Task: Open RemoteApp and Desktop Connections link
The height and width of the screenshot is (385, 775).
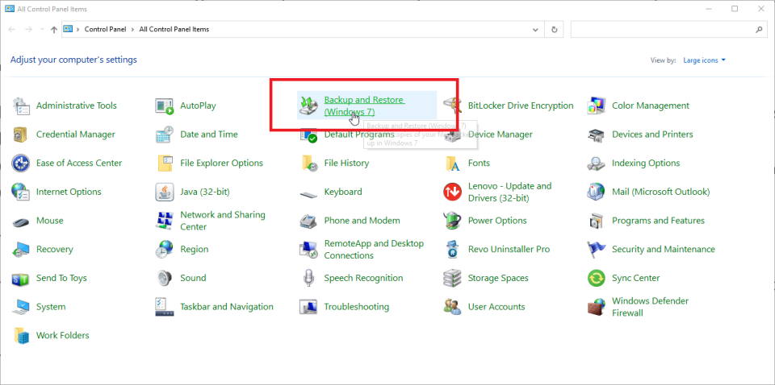Action: click(374, 250)
